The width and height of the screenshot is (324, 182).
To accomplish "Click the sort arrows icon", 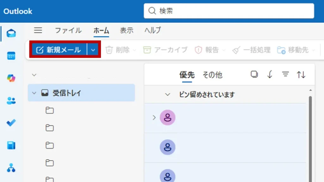I will [301, 75].
